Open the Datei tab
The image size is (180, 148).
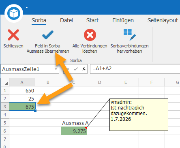pyautogui.click(x=66, y=20)
